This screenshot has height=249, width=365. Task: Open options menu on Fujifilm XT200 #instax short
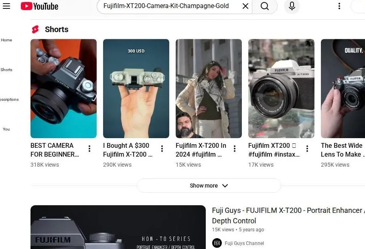point(307,148)
